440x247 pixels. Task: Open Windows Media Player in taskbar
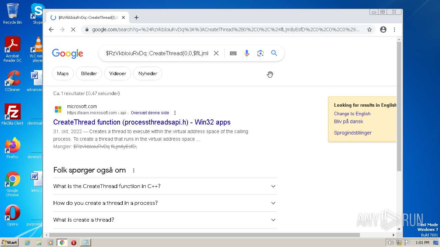coord(51,243)
